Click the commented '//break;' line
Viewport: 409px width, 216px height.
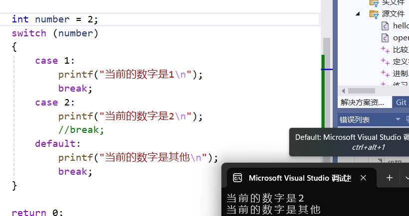pyautogui.click(x=81, y=130)
